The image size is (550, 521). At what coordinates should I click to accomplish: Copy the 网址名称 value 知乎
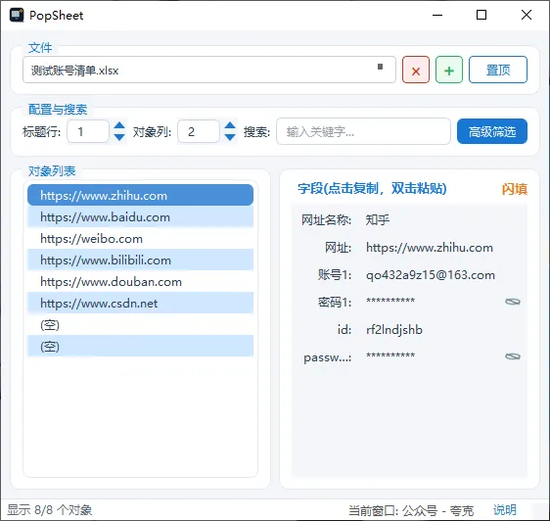(378, 219)
